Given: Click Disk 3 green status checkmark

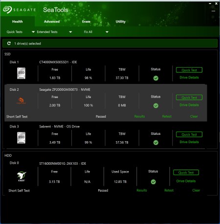Looking at the screenshot, I should coord(156,143).
